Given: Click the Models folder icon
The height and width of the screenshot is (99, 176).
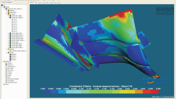Looking at the screenshot, I should coord(4,7).
